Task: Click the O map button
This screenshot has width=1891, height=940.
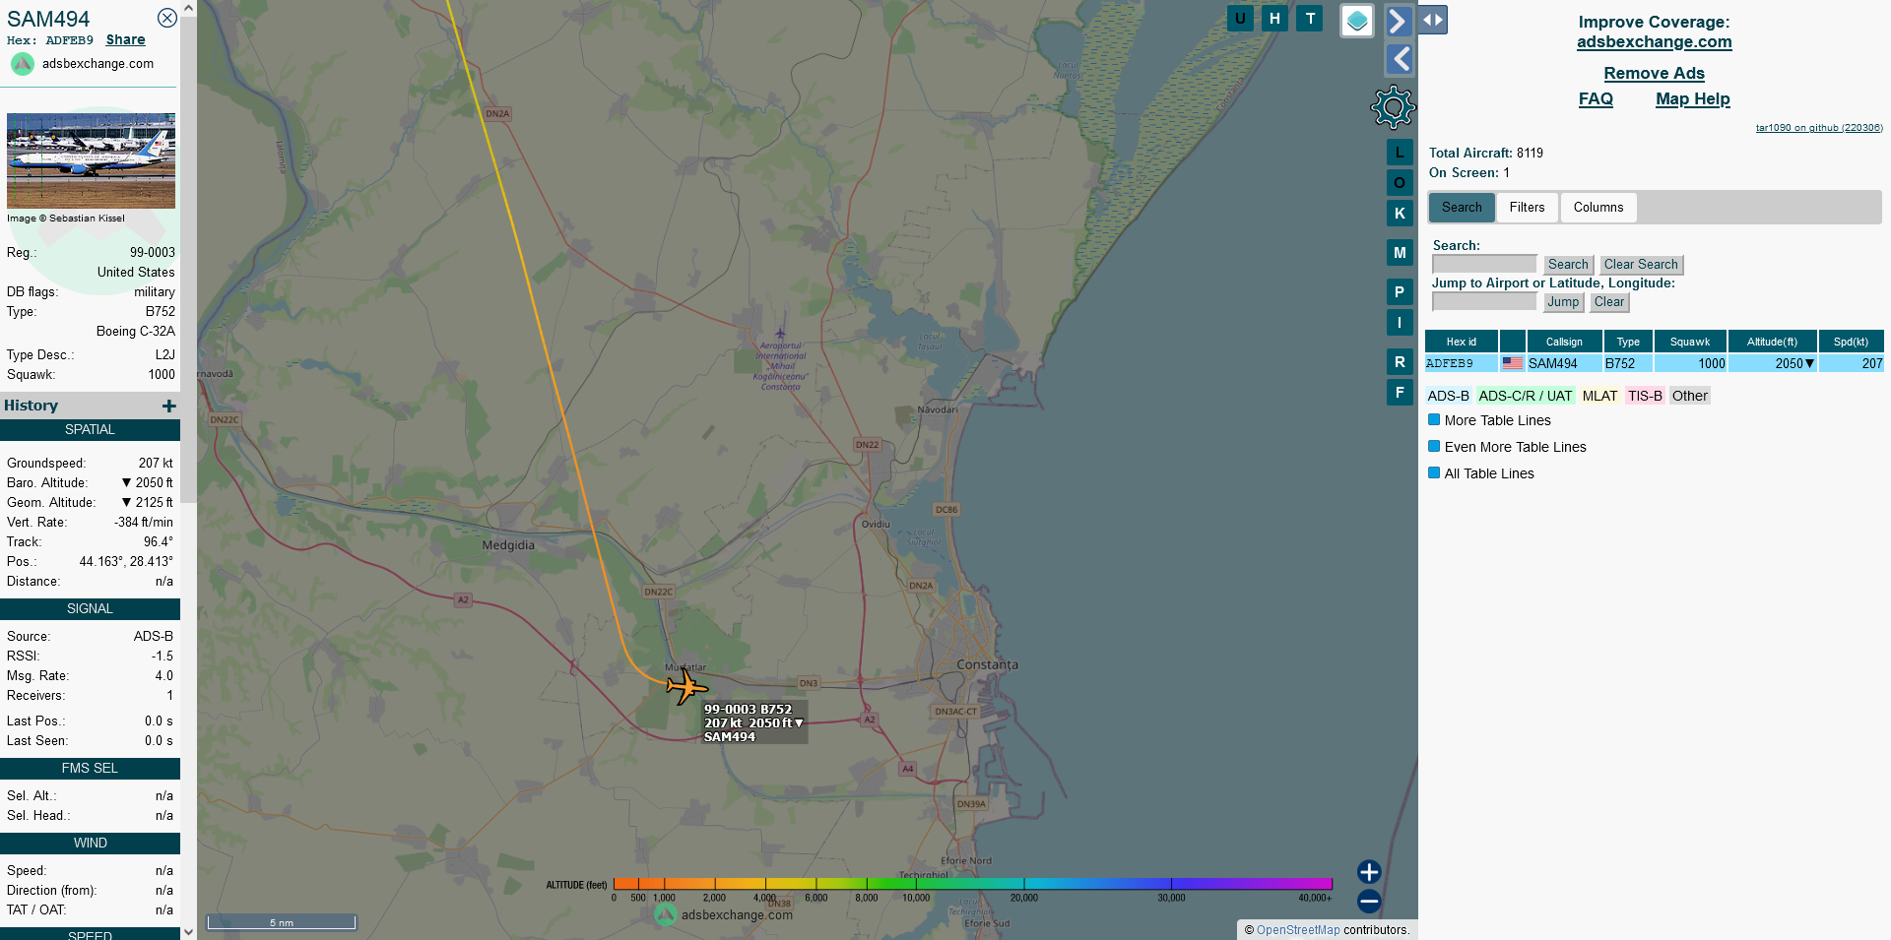Action: [1400, 182]
